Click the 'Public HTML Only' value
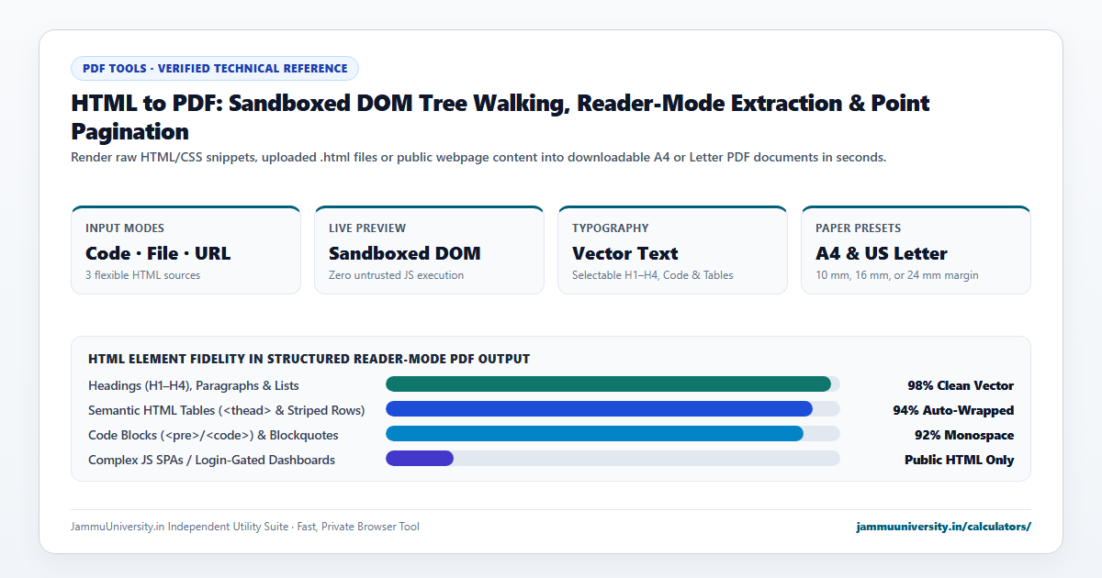 click(960, 460)
